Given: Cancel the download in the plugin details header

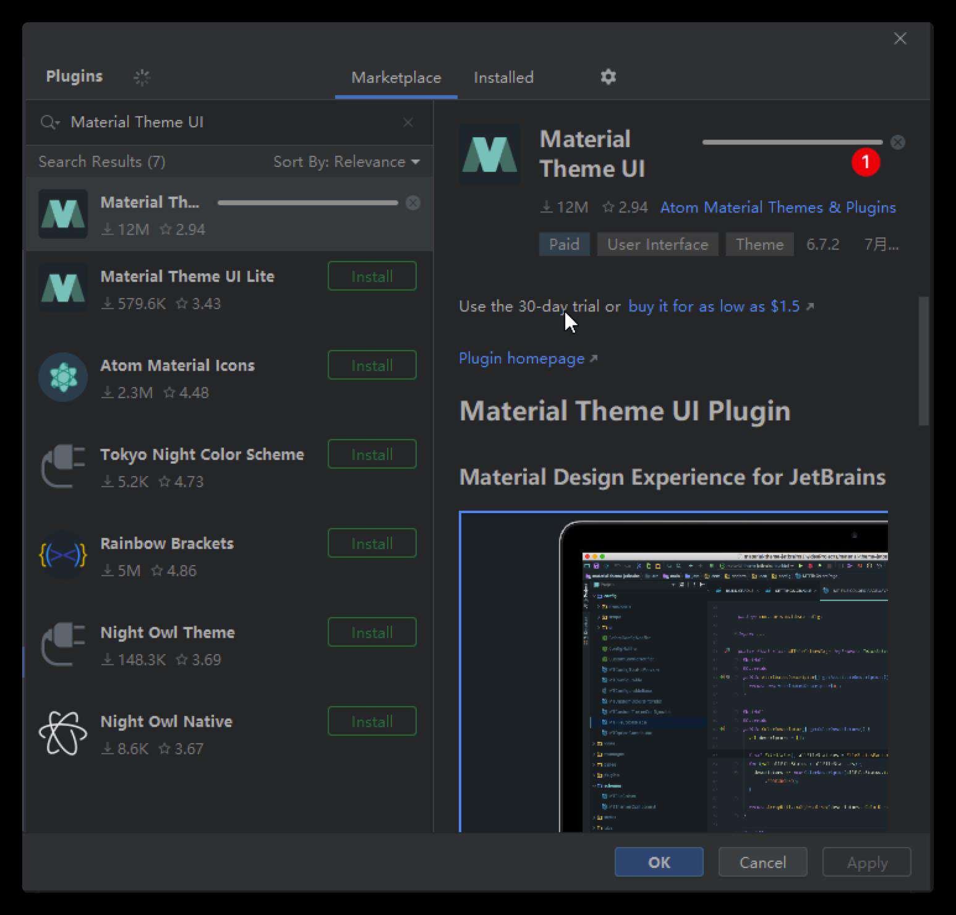Looking at the screenshot, I should click(x=898, y=142).
